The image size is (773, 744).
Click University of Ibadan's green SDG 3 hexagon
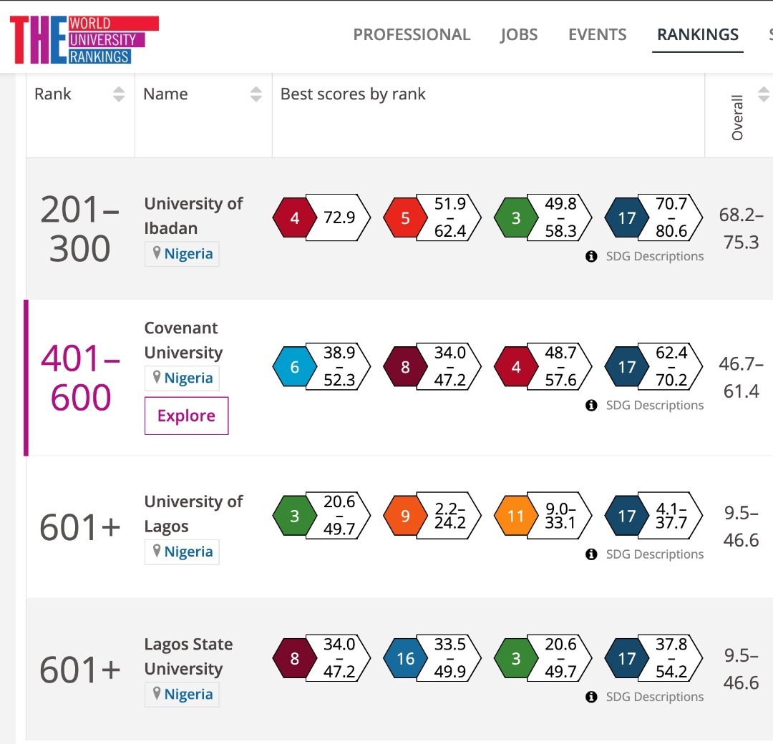[515, 217]
